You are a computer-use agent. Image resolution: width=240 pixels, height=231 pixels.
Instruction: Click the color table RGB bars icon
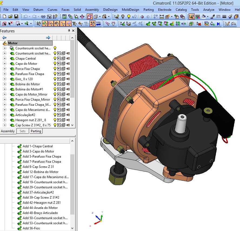(x=198, y=16)
